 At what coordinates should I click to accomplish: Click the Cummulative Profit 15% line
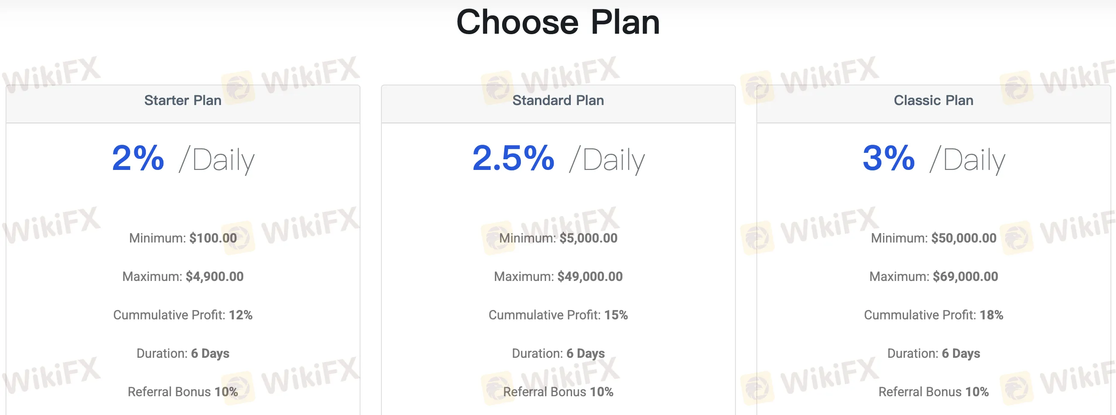tap(558, 315)
